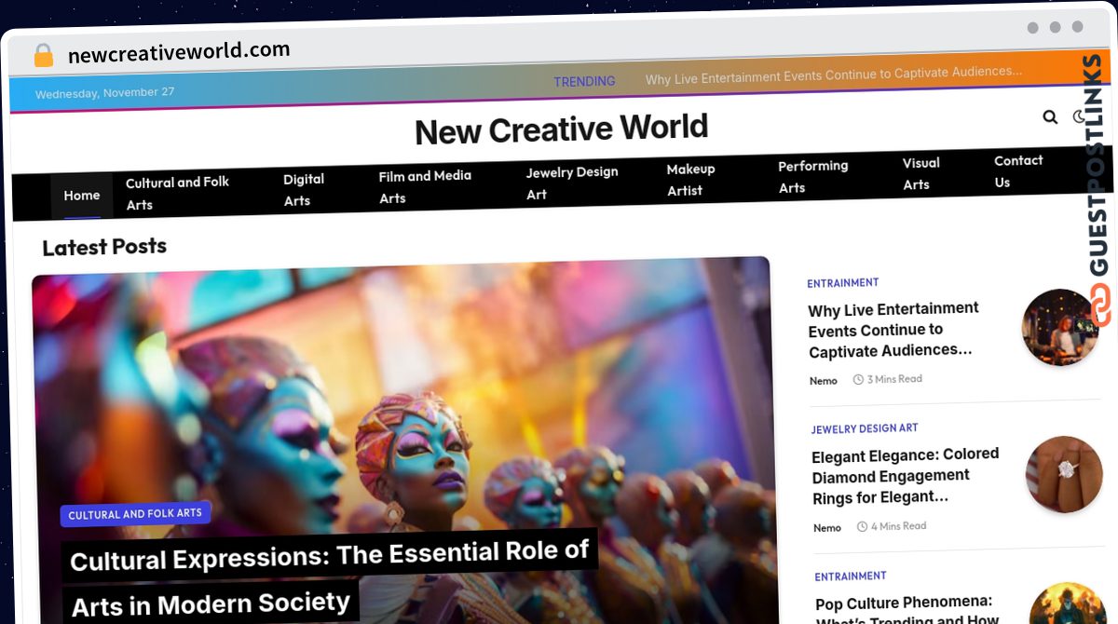Click the newcreativeworld.com address bar
This screenshot has height=624, width=1118.
[179, 53]
